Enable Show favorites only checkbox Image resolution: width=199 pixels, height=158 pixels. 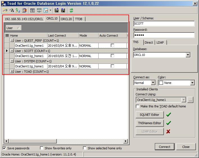42,148
